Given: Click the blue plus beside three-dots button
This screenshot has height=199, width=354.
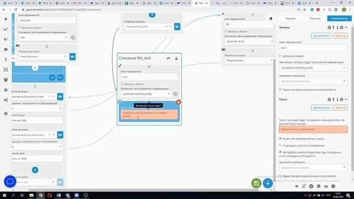Looking at the screenshot, I should click(52, 77).
